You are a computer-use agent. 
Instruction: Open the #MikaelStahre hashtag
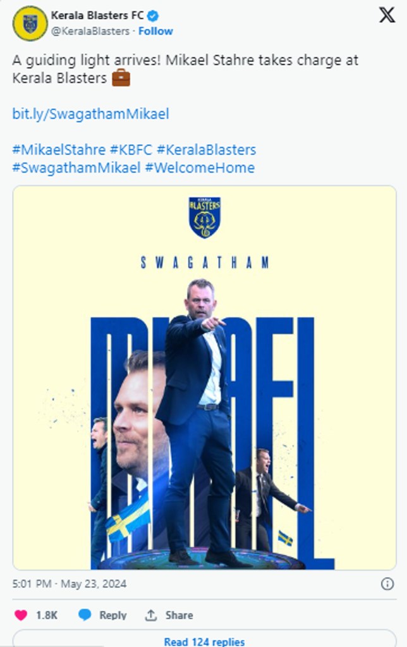click(x=59, y=150)
